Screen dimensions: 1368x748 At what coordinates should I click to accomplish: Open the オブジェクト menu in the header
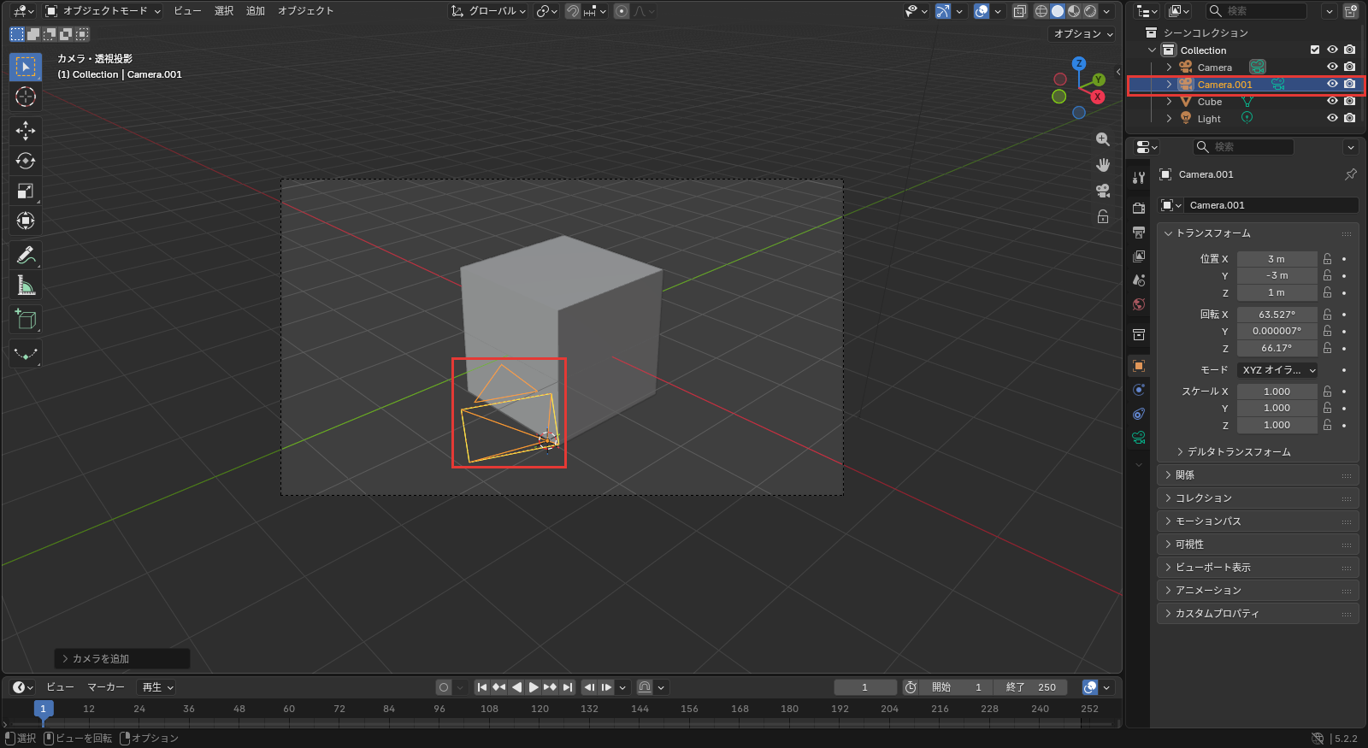pyautogui.click(x=305, y=11)
